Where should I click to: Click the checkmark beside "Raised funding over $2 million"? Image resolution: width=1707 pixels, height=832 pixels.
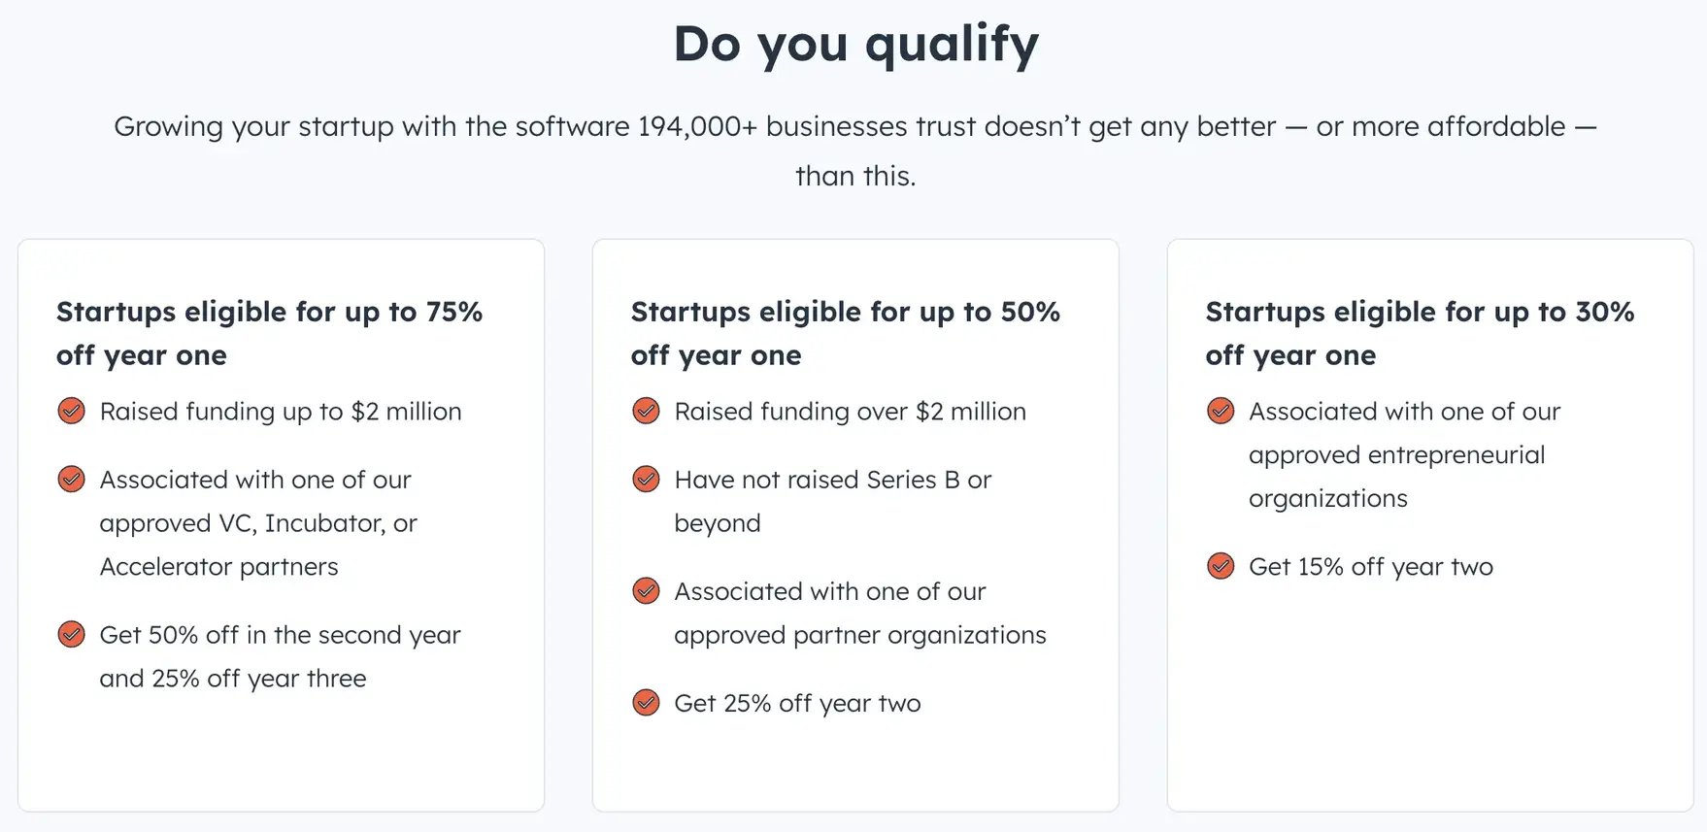click(646, 411)
